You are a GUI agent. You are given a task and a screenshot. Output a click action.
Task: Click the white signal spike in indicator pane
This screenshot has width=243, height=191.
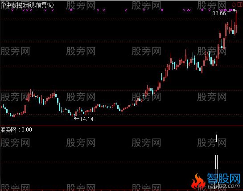coord(217,162)
